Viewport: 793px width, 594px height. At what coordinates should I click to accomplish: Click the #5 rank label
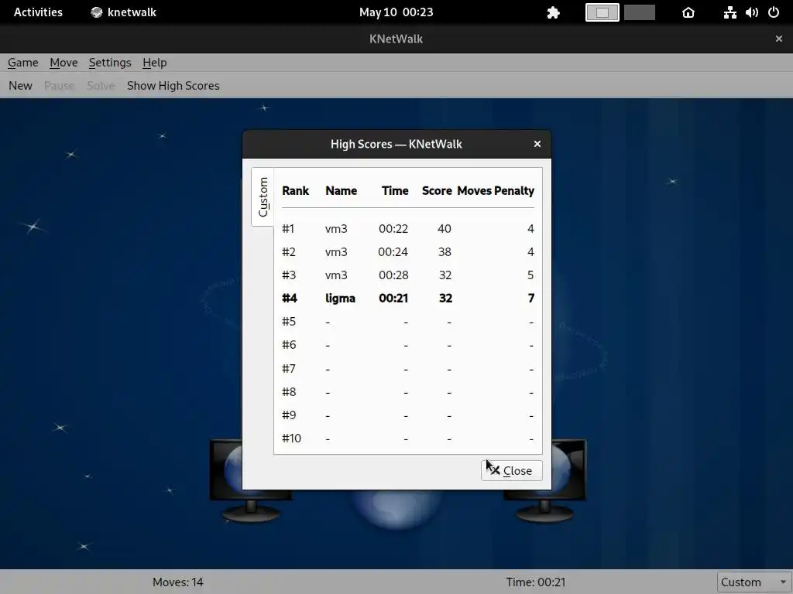pyautogui.click(x=288, y=322)
